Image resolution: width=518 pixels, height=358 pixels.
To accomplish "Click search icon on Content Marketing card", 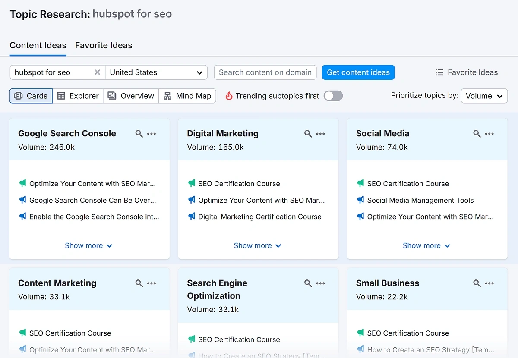I will click(x=139, y=283).
